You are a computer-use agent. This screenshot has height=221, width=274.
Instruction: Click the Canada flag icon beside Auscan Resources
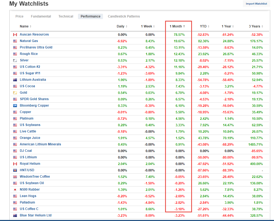tap(15, 35)
